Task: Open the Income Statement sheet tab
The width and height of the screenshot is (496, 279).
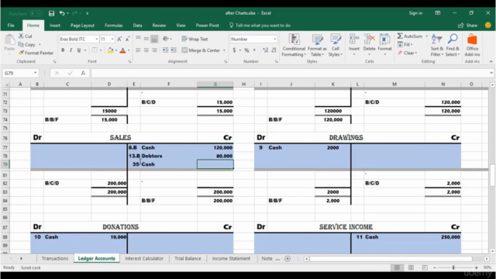Action: tap(231, 258)
